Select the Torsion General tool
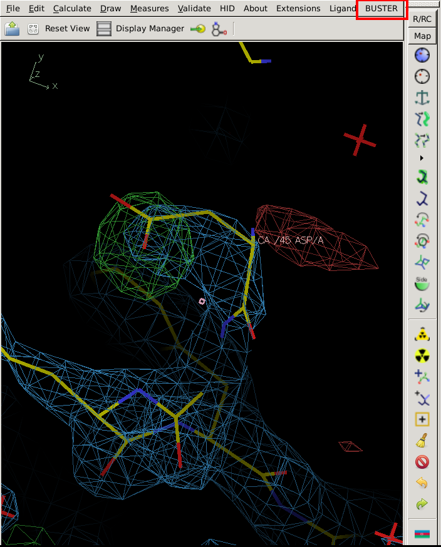The height and width of the screenshot is (547, 441). tap(422, 241)
